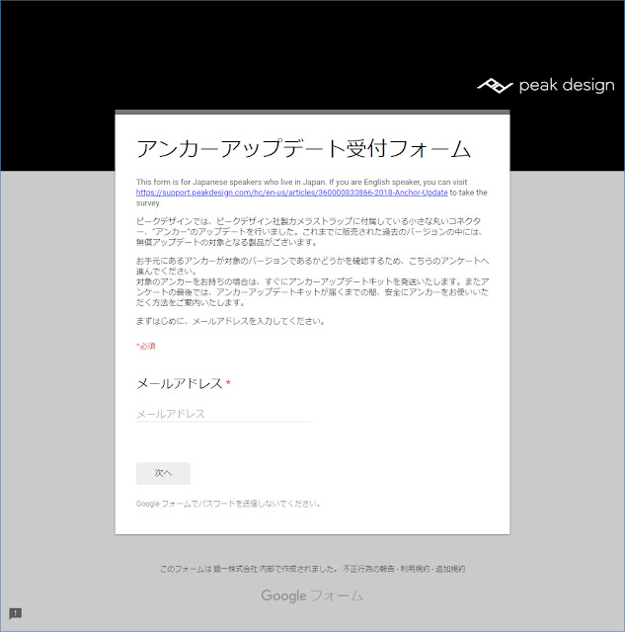Open the 追加規約 link

tap(450, 569)
